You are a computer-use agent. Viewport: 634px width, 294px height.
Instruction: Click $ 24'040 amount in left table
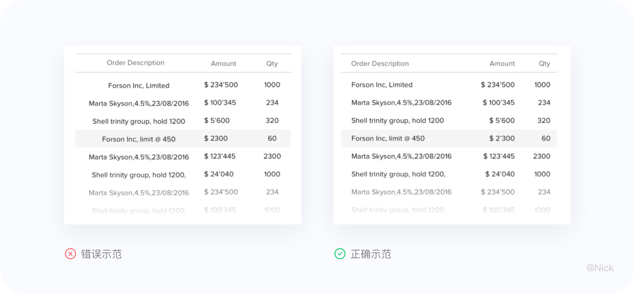(219, 174)
